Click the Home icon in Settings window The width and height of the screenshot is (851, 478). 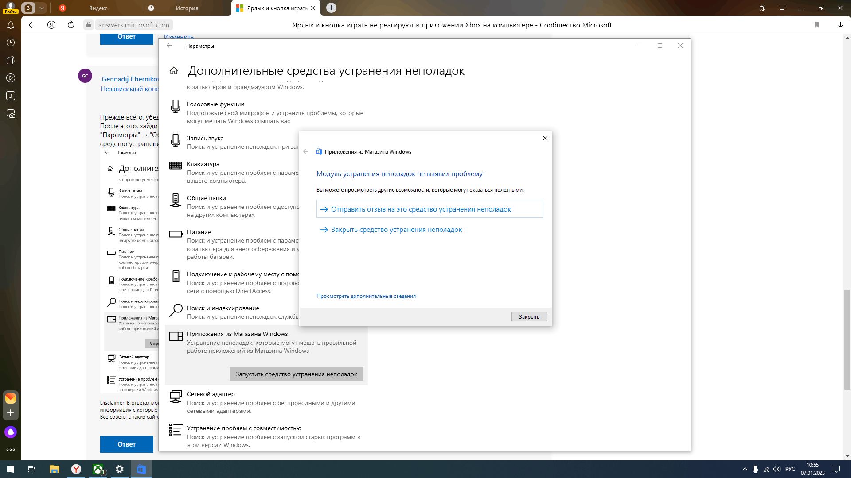coord(174,71)
